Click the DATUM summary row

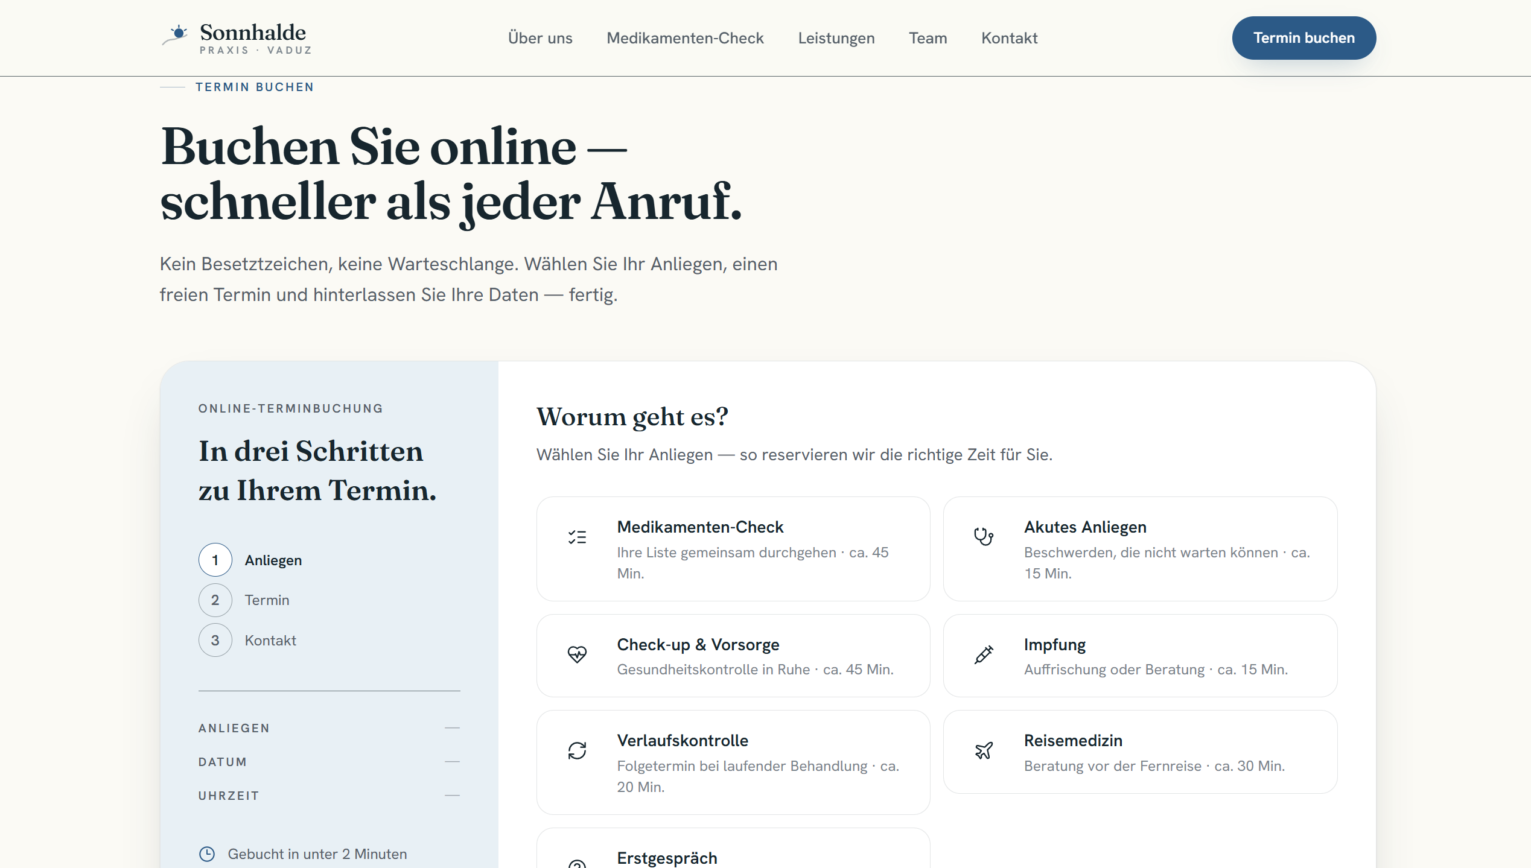coord(329,762)
